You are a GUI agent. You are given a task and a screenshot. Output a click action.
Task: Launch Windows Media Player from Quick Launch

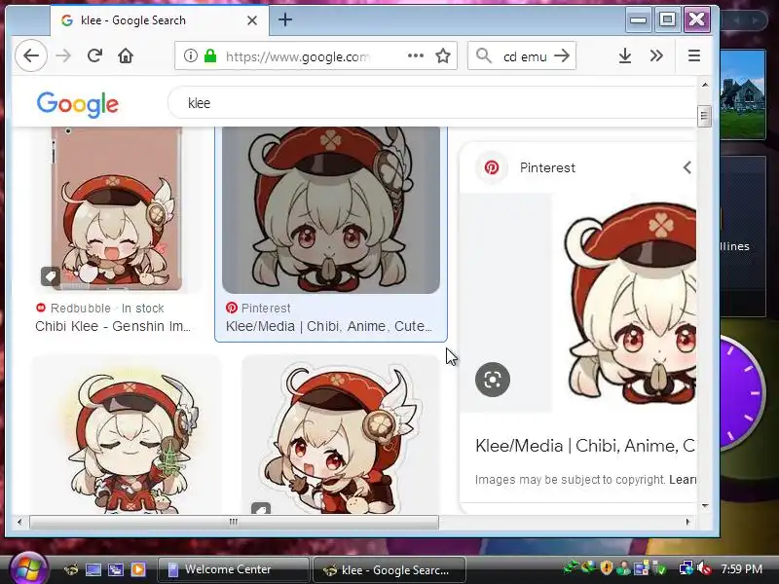138,569
